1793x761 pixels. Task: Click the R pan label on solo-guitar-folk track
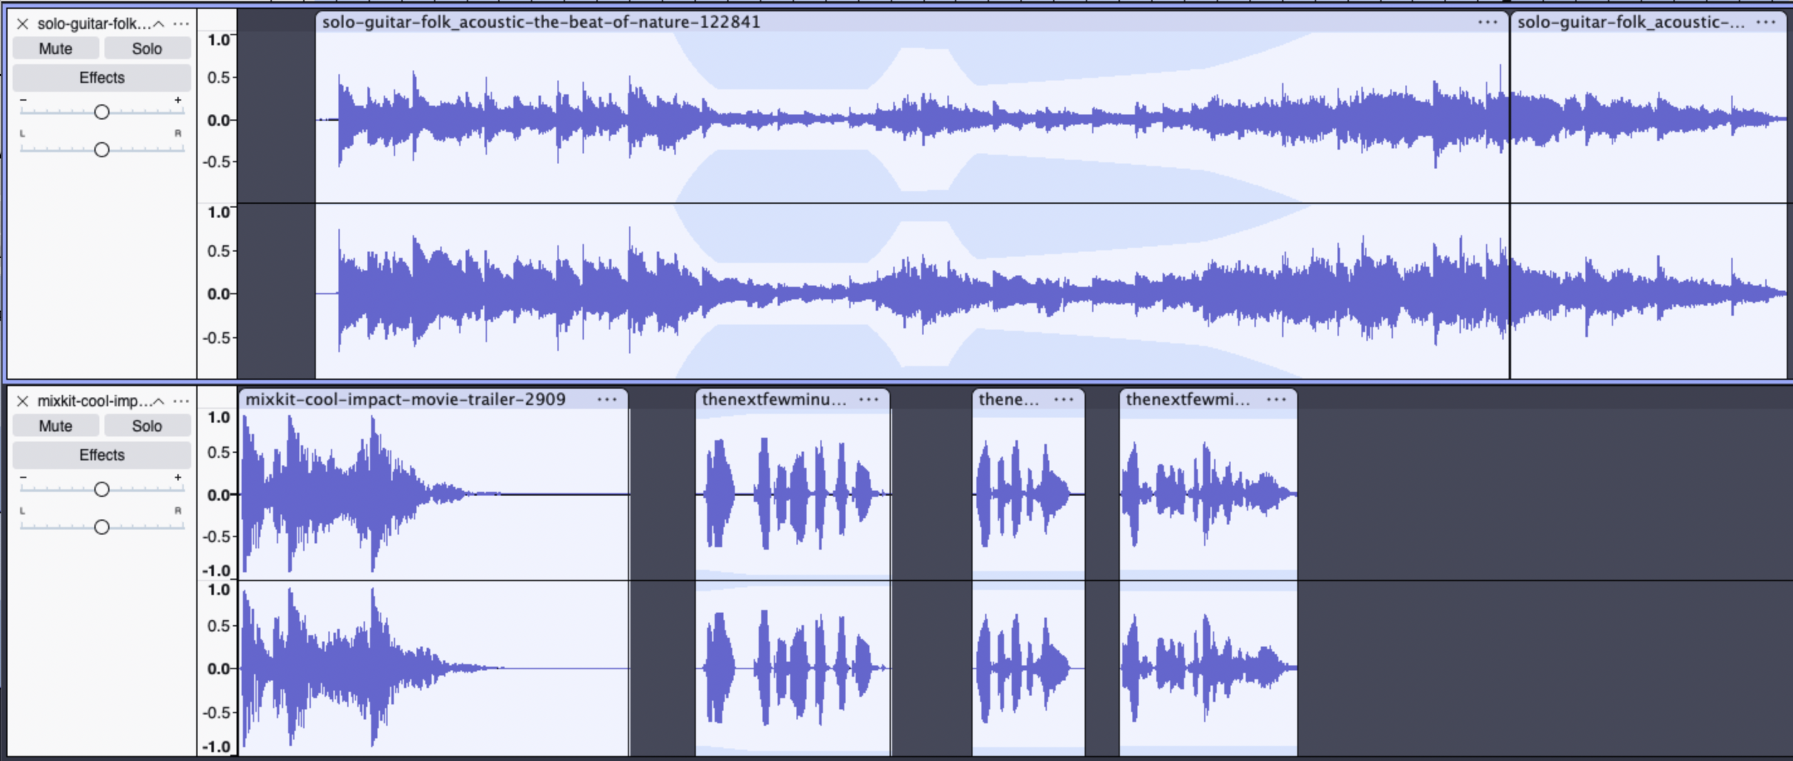(x=178, y=133)
